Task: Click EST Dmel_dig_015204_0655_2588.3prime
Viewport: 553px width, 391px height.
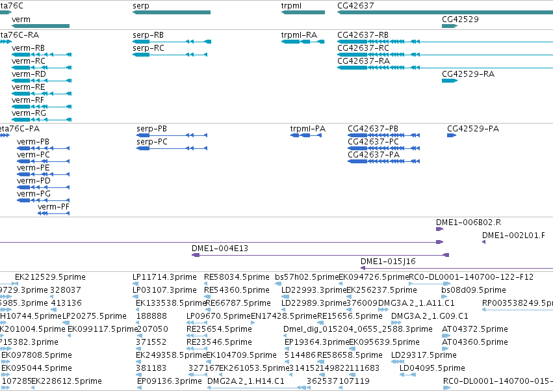Action: pyautogui.click(x=357, y=330)
